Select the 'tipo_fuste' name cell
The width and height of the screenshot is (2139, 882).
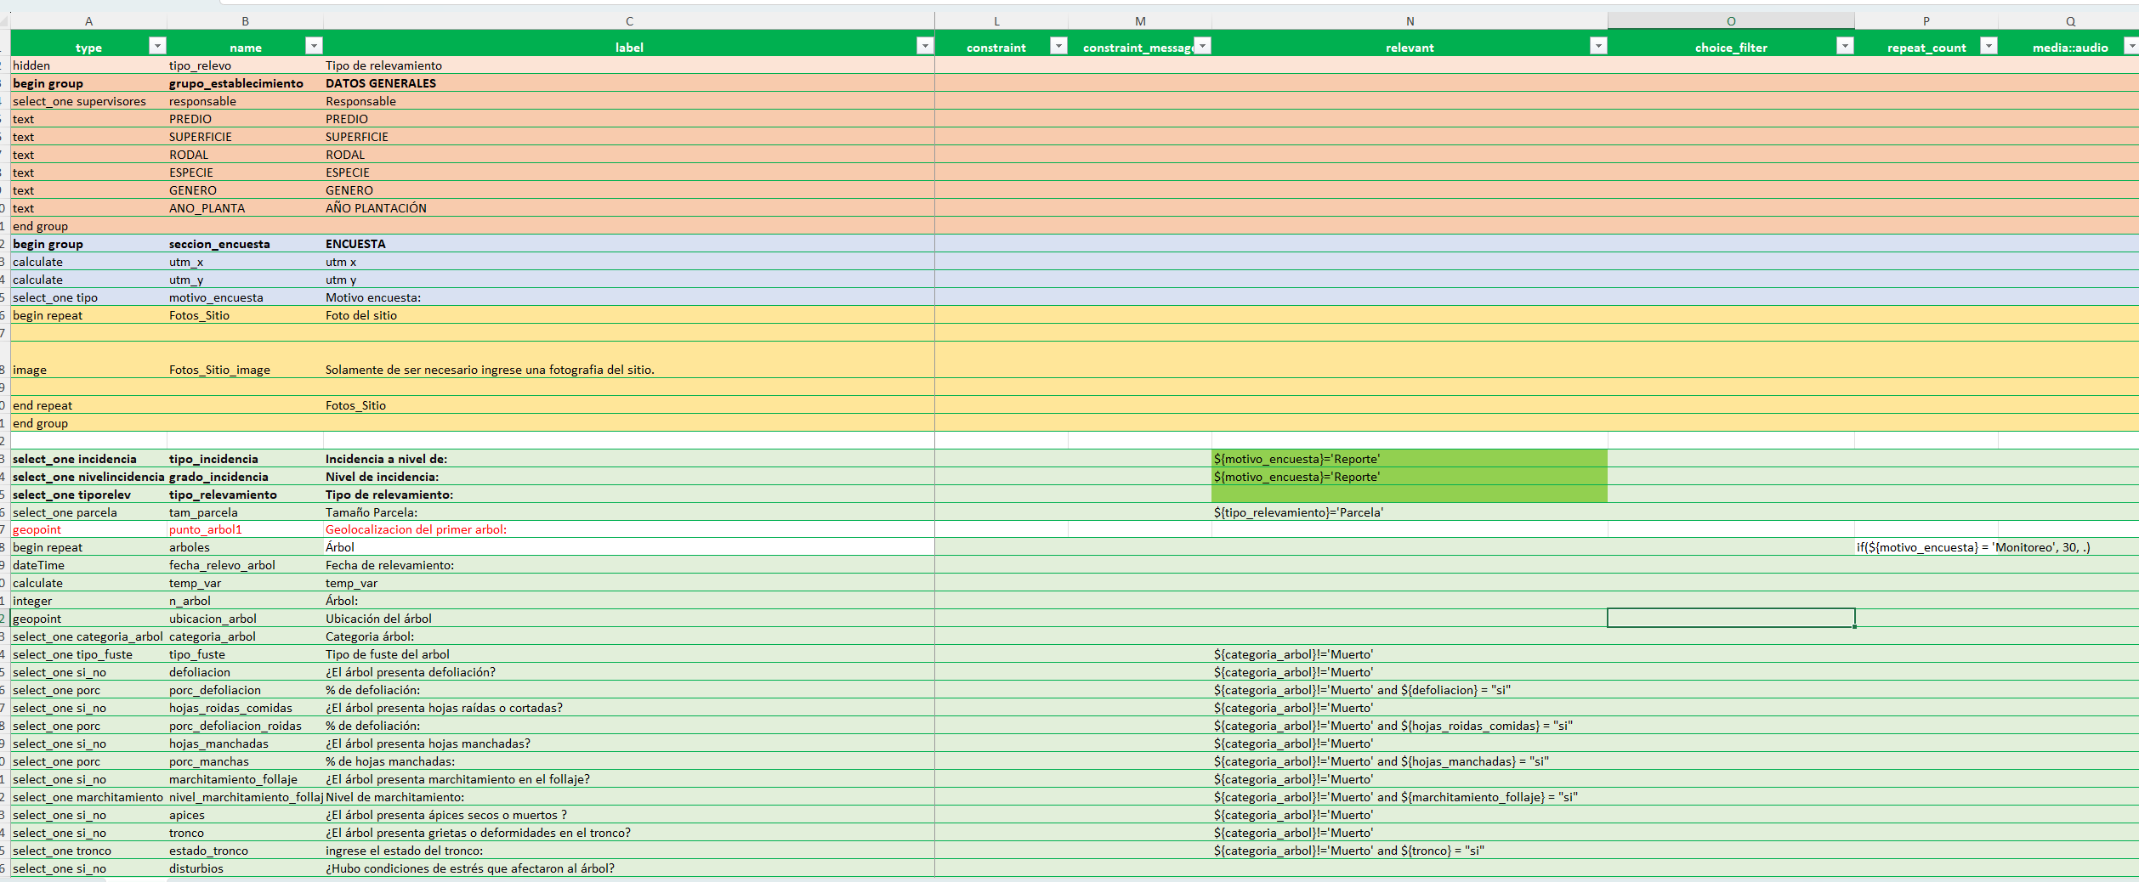pyautogui.click(x=245, y=654)
